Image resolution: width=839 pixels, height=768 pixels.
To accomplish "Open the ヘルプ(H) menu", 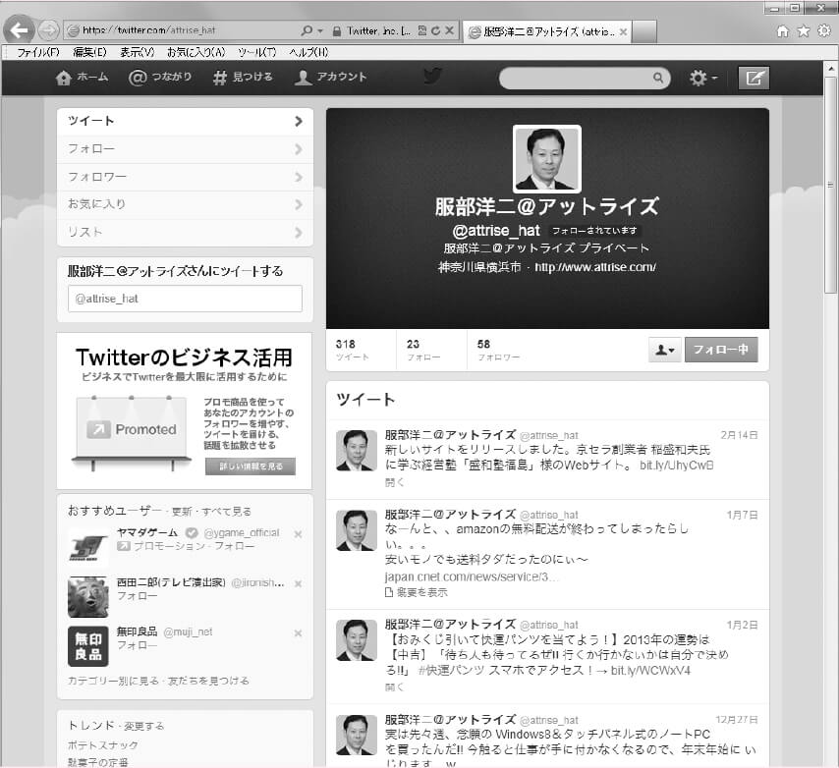I will (x=308, y=52).
